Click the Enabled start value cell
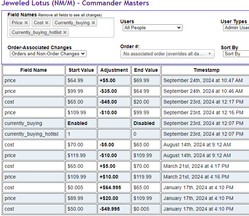Viewport: 249px width, 216px height. tap(81, 123)
